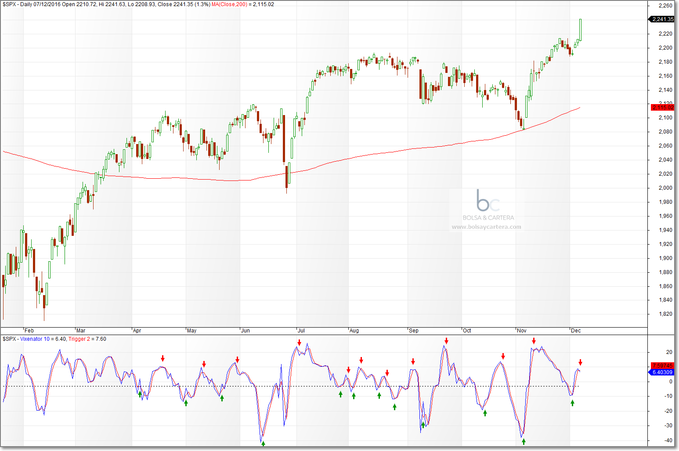Click the Feb label on the time axis
679x451 pixels.
click(29, 331)
